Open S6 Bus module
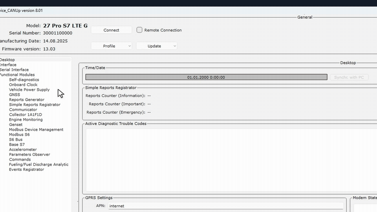Viewport: 377px width, 212px height. click(x=16, y=139)
